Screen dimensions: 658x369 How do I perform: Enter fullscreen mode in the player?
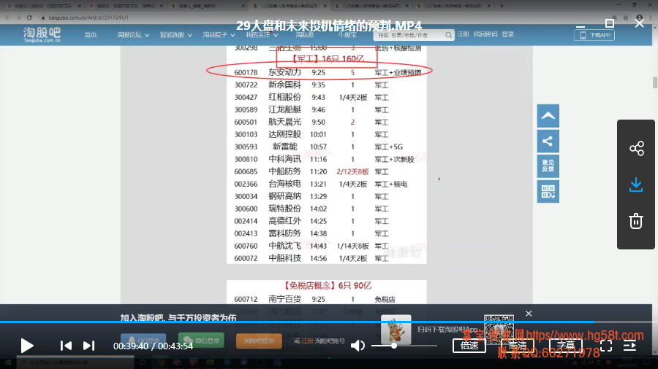[606, 346]
